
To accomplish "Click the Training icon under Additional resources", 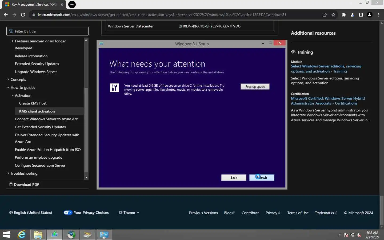I will tap(293, 52).
